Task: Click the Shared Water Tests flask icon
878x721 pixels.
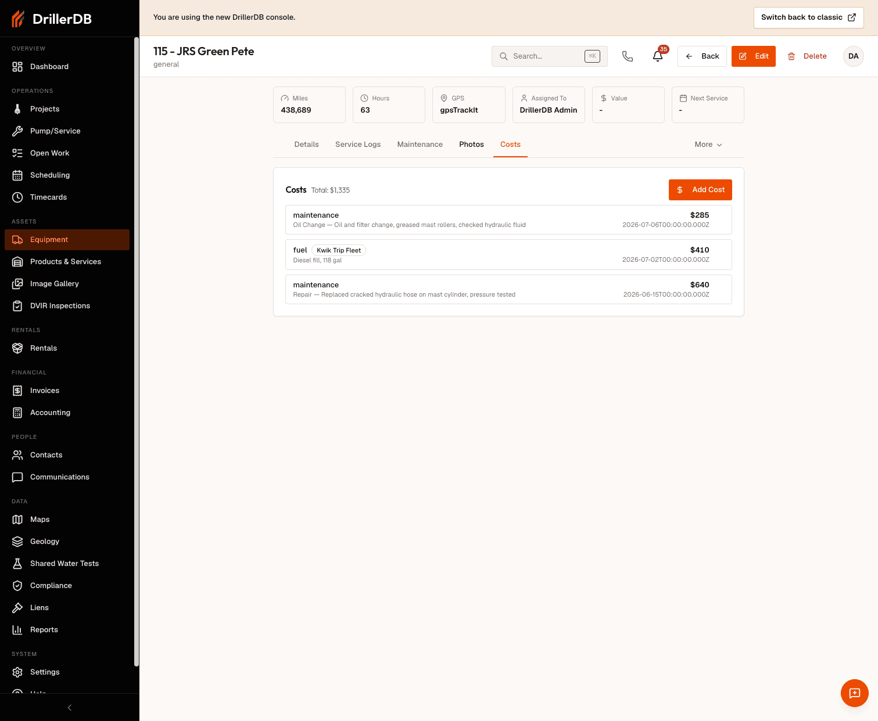Action: click(x=17, y=564)
